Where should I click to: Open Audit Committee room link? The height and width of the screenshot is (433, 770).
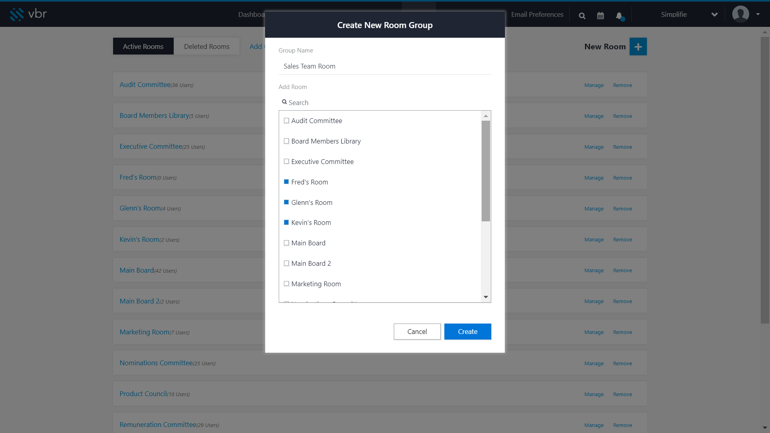point(145,85)
